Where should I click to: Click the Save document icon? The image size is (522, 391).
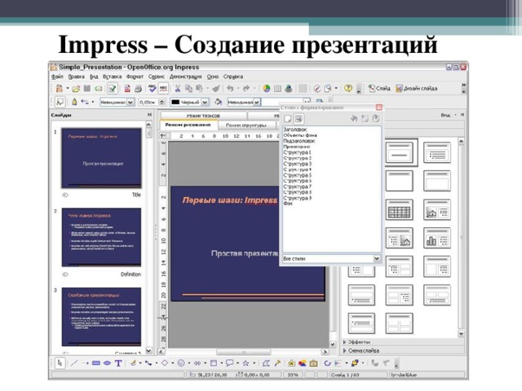[x=87, y=89]
